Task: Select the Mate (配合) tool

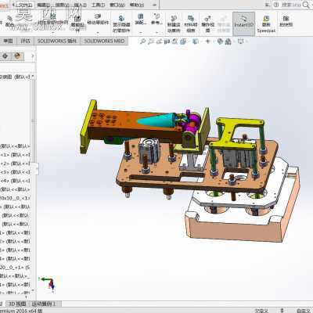Action: point(9,21)
